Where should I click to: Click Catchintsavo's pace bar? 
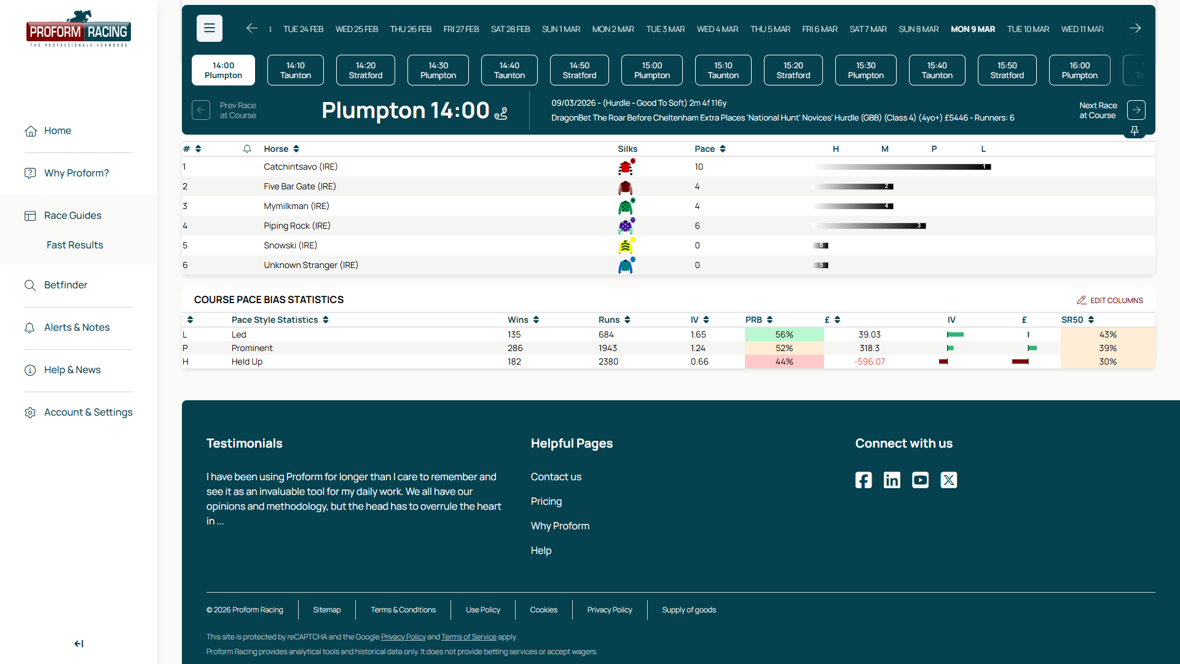(902, 167)
